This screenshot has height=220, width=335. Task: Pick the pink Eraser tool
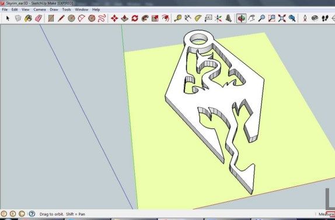(39, 18)
